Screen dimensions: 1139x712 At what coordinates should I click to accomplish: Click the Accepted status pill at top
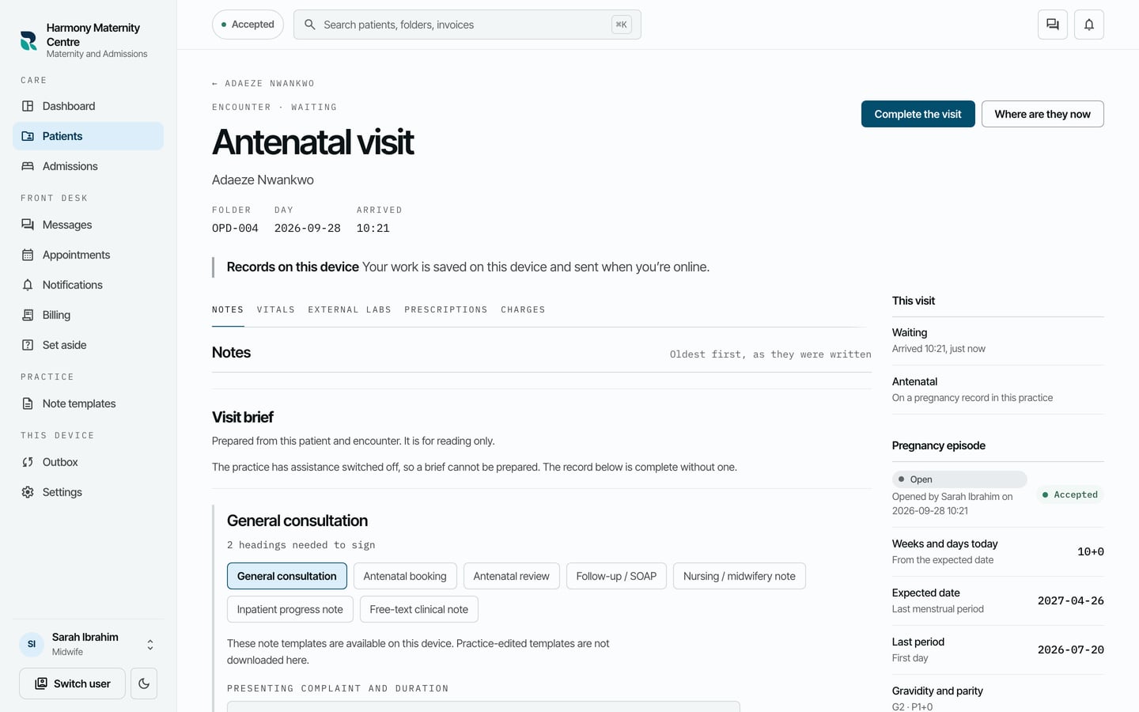248,25
